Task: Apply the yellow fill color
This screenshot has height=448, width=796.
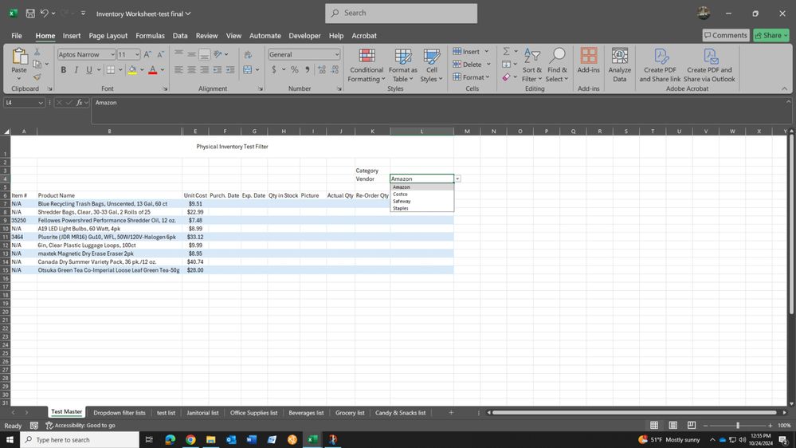Action: coord(132,70)
